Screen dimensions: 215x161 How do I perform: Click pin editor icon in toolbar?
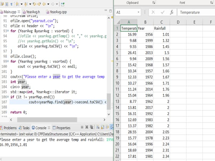tap(62, 4)
